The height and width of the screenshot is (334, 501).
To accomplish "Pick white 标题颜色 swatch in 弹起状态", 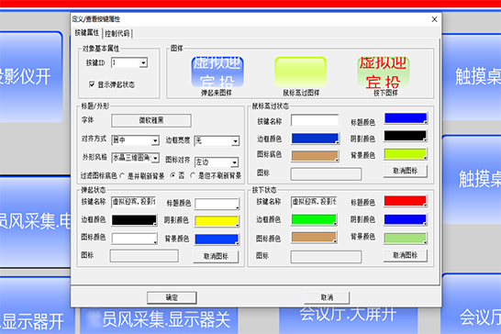I will click(217, 204).
